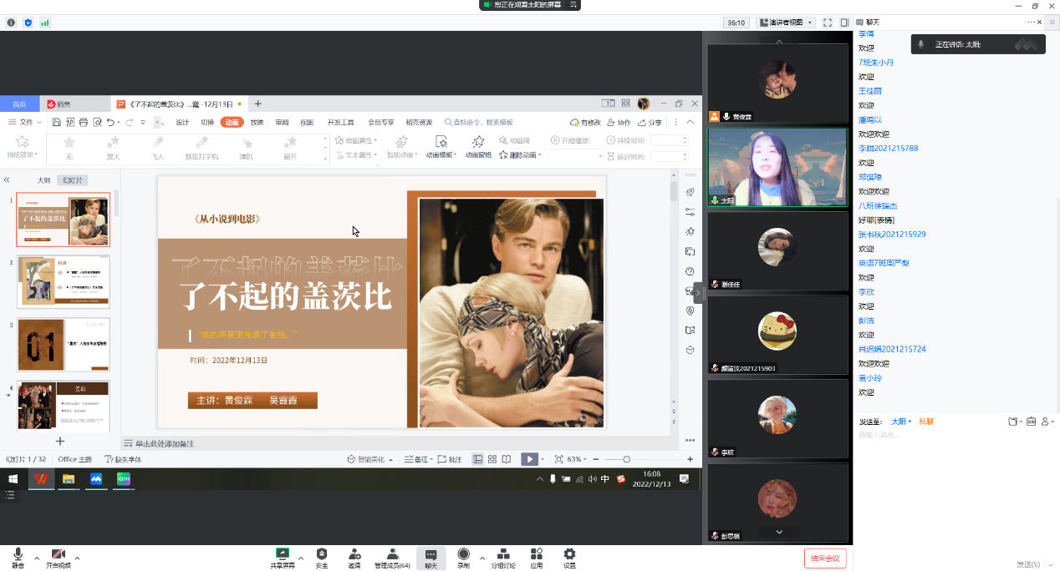Open the 动画窗格 animation pane
Image resolution: width=1060 pixels, height=571 pixels.
pyautogui.click(x=478, y=147)
